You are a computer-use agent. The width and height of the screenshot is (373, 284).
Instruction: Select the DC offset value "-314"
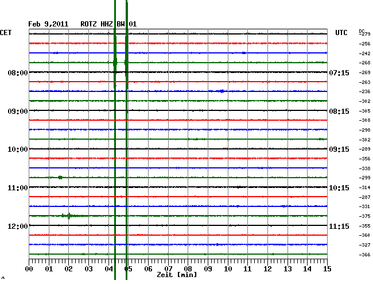(x=364, y=187)
